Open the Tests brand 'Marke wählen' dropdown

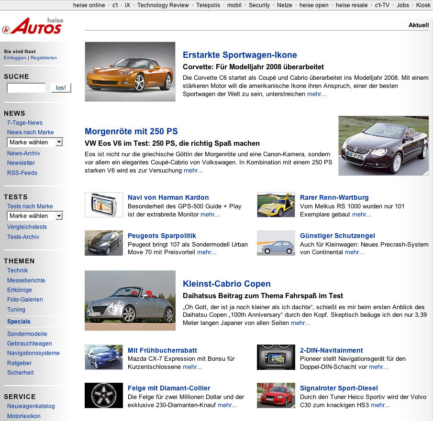[35, 216]
